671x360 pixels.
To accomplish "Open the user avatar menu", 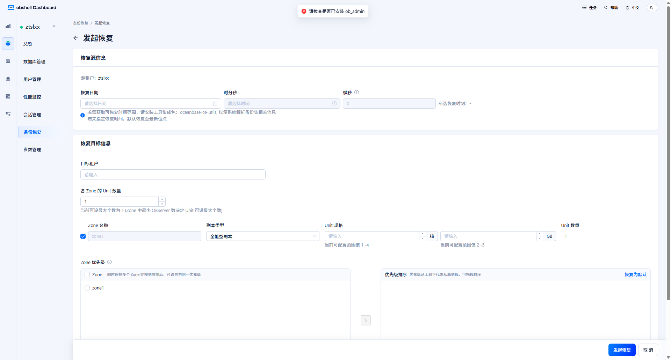I will pos(652,8).
